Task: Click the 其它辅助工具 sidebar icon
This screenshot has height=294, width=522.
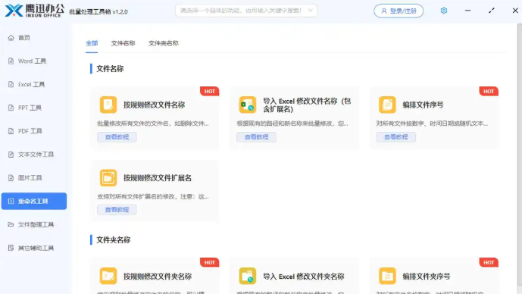Action: coord(11,248)
